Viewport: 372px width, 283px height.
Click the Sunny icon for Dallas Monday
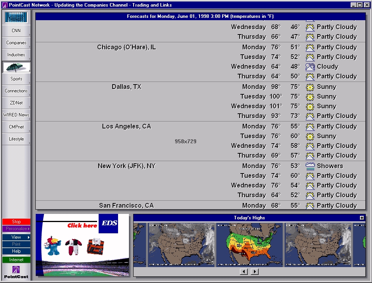(x=310, y=87)
